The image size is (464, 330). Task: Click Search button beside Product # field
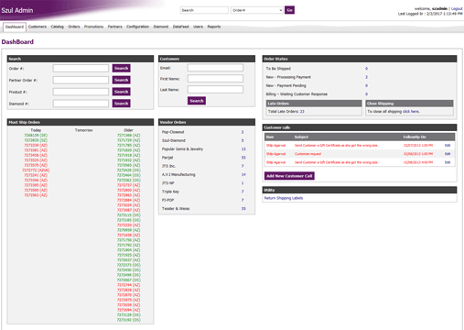122,92
